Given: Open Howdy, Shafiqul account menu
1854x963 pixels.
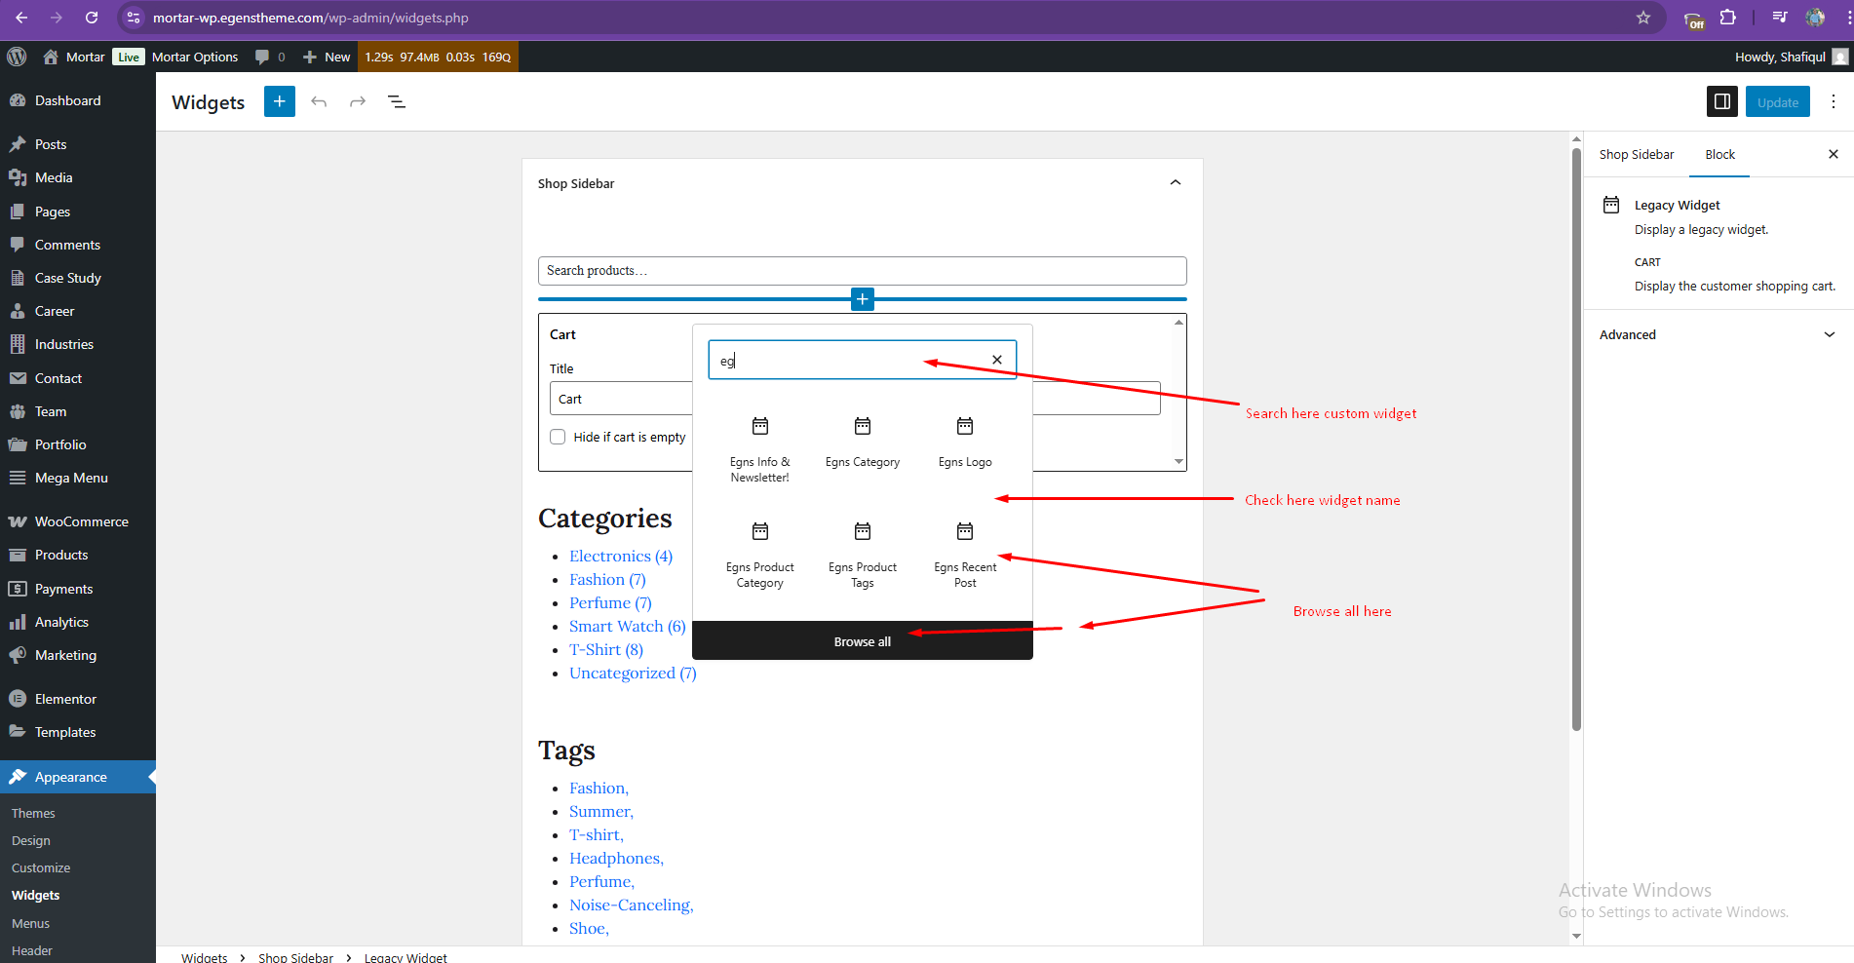Looking at the screenshot, I should click(x=1792, y=57).
